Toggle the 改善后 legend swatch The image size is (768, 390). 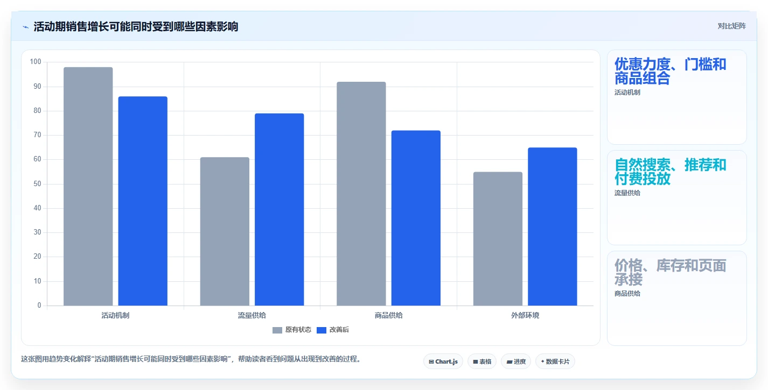click(x=321, y=330)
